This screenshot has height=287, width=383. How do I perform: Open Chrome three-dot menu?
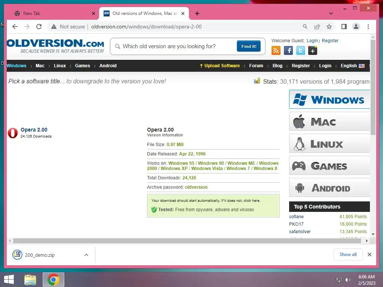[x=368, y=27]
